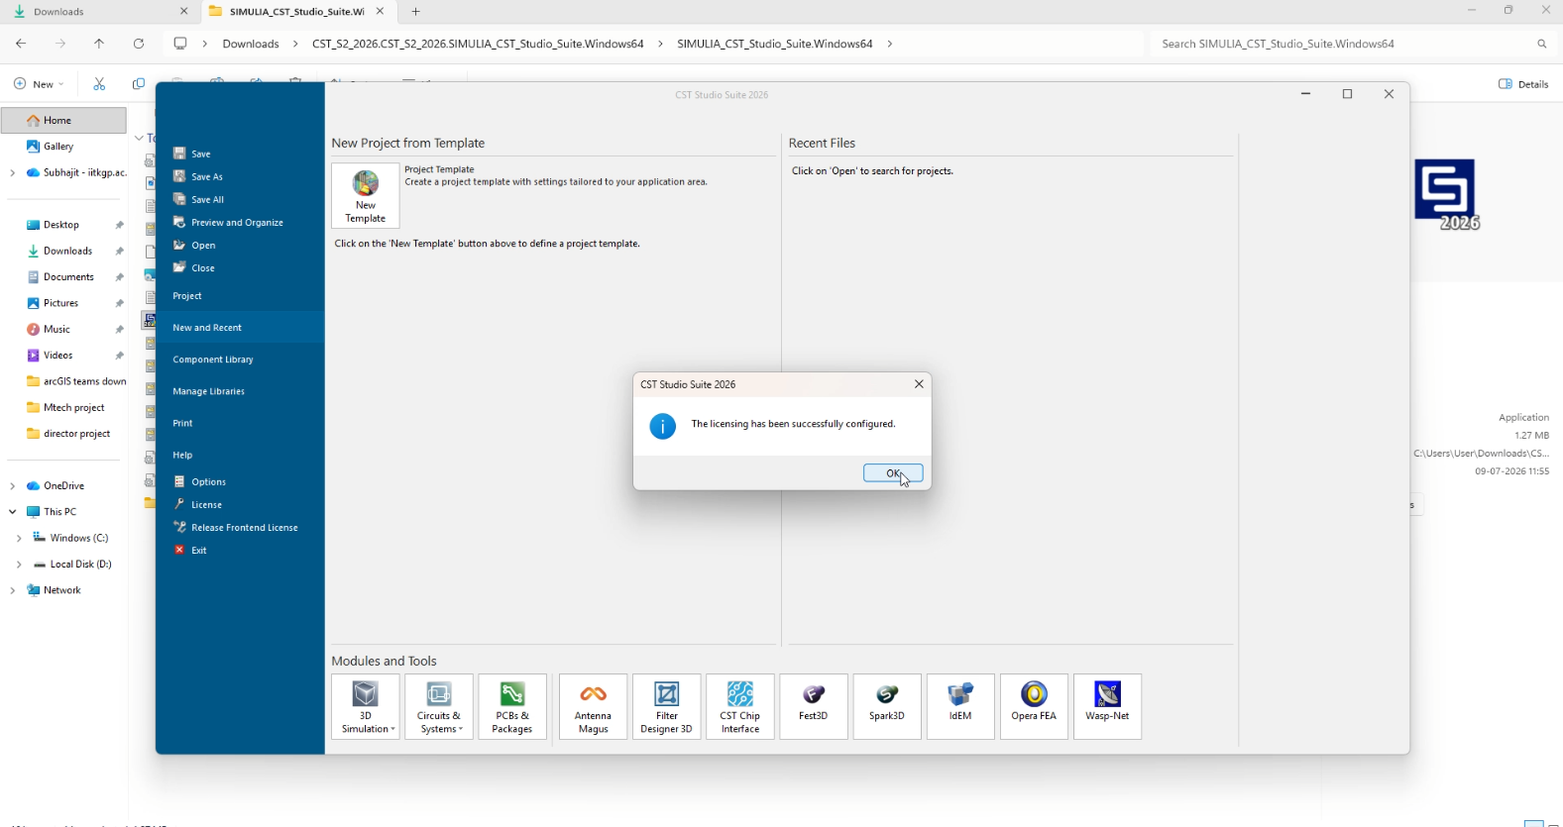The width and height of the screenshot is (1563, 827).
Task: Expand the Windows (C:) drive node
Action: [19, 538]
